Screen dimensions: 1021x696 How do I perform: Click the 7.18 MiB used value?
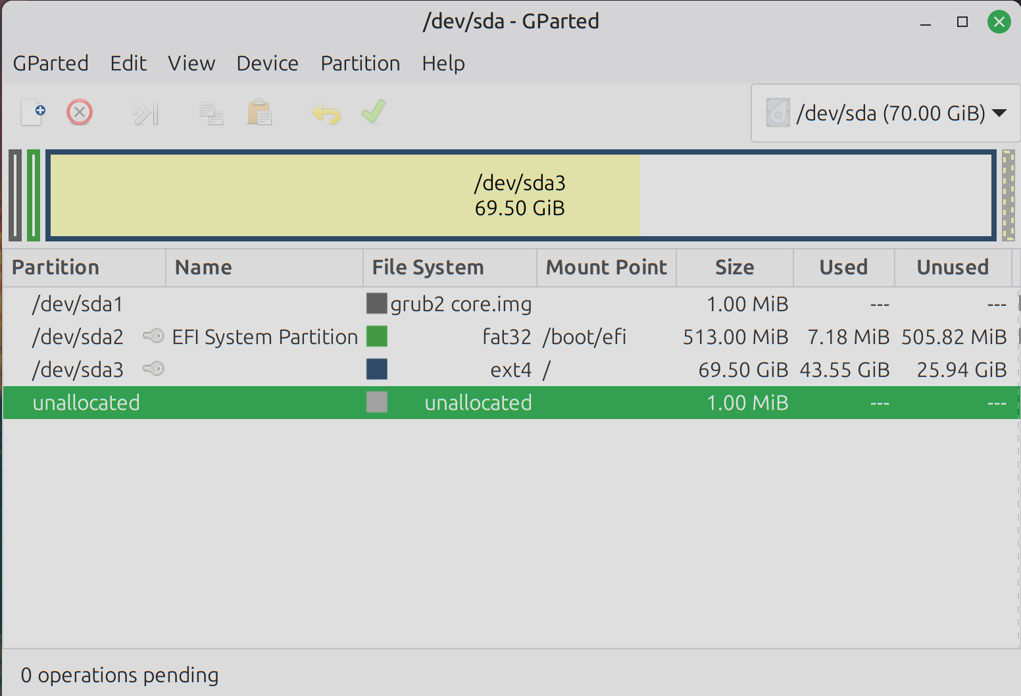[849, 337]
